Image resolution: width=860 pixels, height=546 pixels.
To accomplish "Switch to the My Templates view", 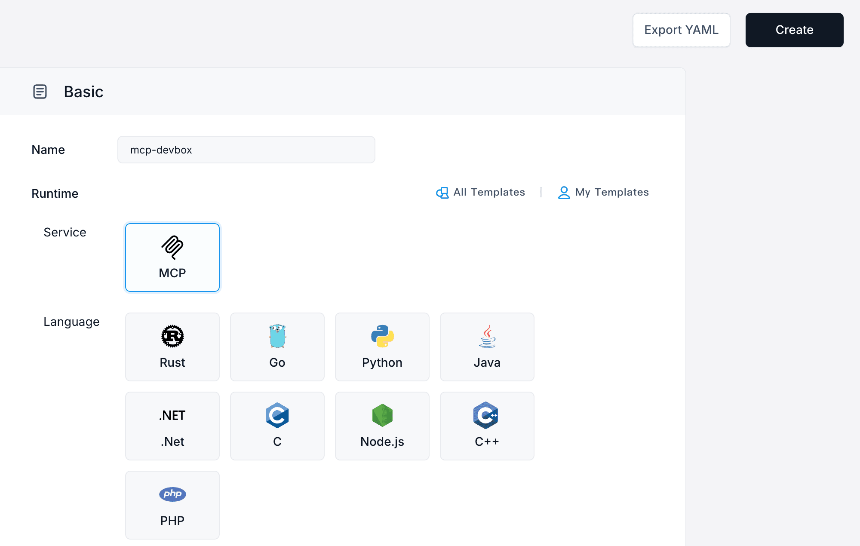I will [x=612, y=192].
